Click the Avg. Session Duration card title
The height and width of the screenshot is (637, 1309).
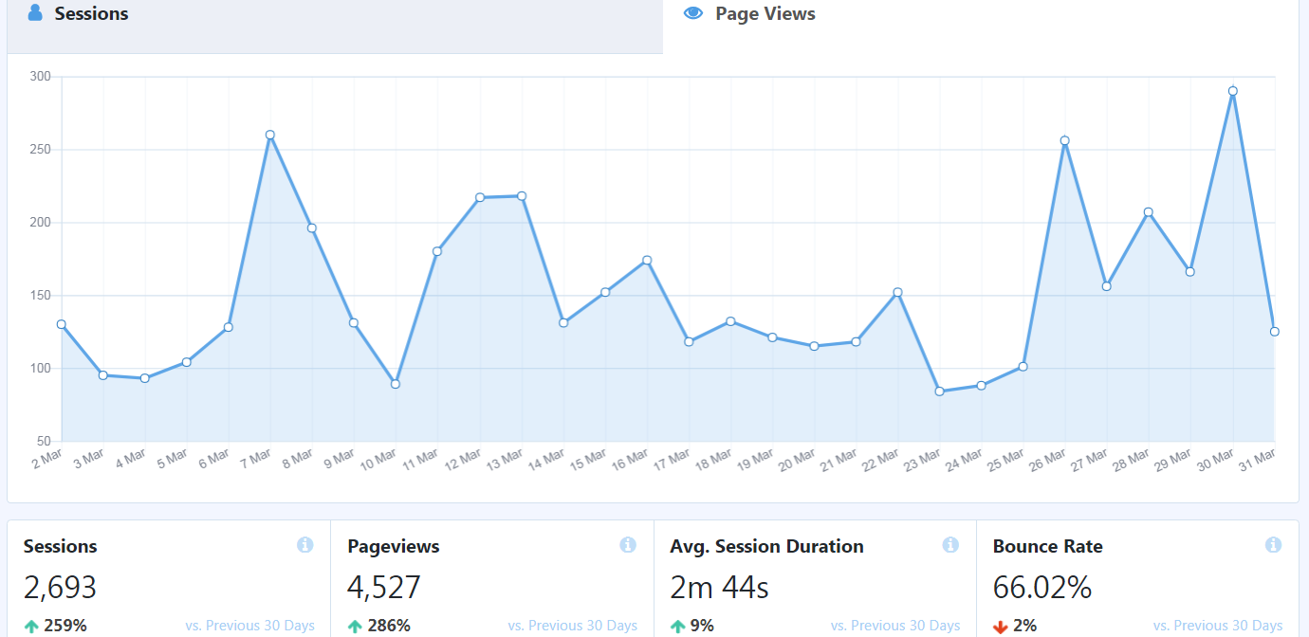pyautogui.click(x=766, y=546)
